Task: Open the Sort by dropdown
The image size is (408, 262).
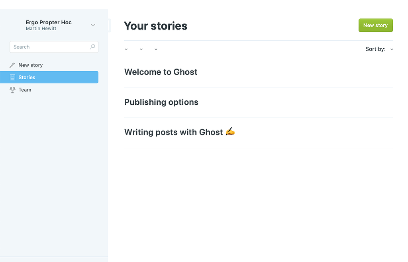Action: pos(379,49)
